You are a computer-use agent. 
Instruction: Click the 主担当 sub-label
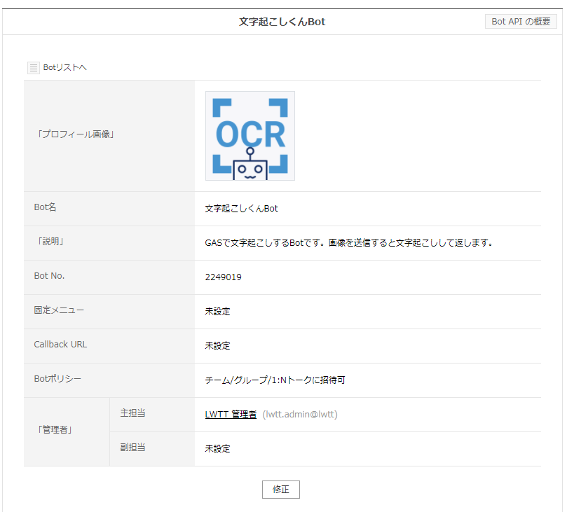(x=132, y=413)
